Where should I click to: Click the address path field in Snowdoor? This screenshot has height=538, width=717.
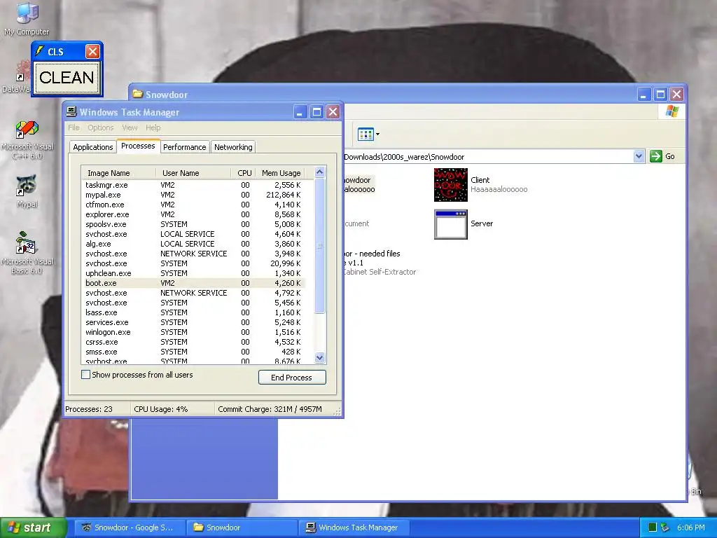click(x=488, y=157)
